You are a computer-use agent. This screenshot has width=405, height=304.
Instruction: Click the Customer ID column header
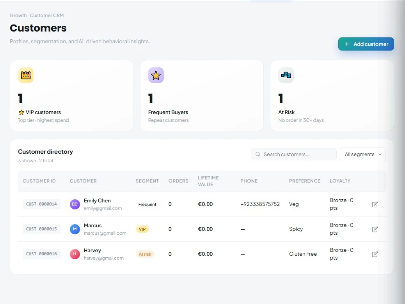(39, 181)
